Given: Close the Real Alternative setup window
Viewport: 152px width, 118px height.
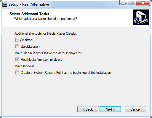Looking at the screenshot, I should 143,3.
